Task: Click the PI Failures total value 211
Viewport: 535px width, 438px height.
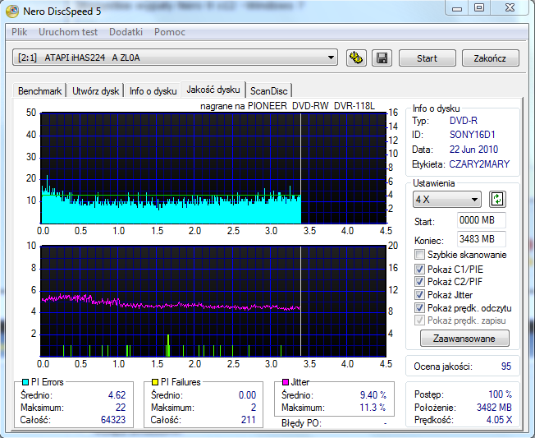Action: point(249,420)
